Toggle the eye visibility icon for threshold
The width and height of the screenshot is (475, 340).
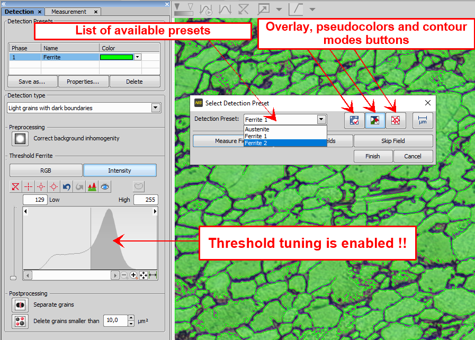point(105,186)
